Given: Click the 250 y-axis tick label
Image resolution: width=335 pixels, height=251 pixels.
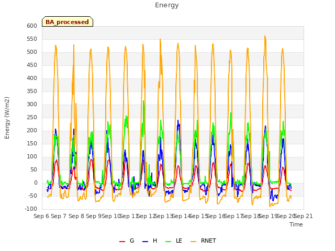Looking at the screenshot, I should 32,117.
